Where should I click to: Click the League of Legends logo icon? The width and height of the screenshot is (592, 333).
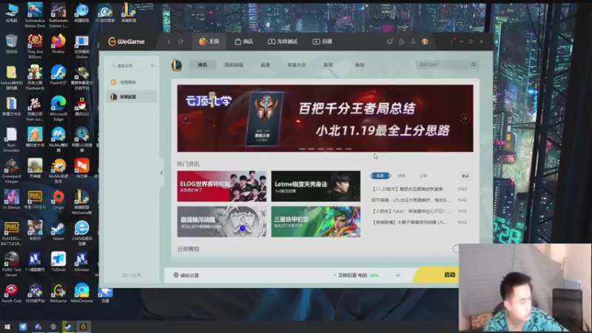tap(176, 65)
